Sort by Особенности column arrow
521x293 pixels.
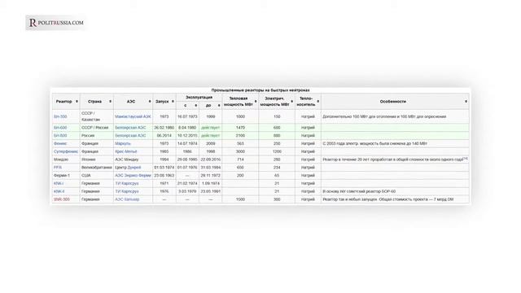tap(466, 101)
